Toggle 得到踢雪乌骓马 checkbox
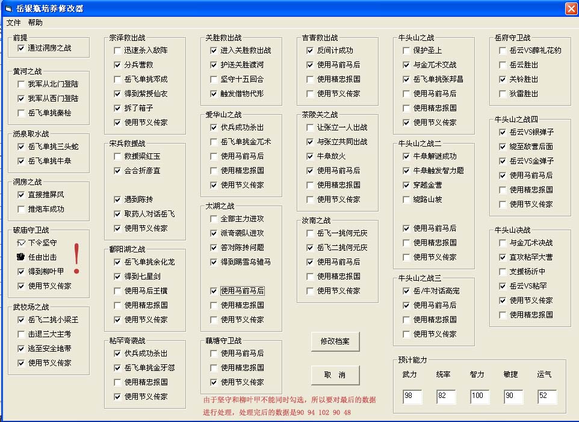The width and height of the screenshot is (579, 422). [214, 262]
